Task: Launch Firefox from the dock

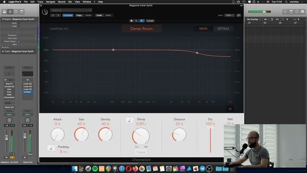Action: click(135, 169)
